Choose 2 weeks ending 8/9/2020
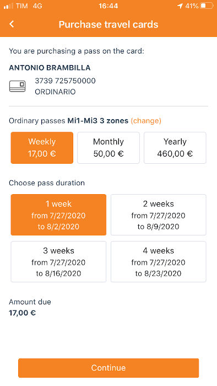Screen dimensions: 217x386 point(159,215)
